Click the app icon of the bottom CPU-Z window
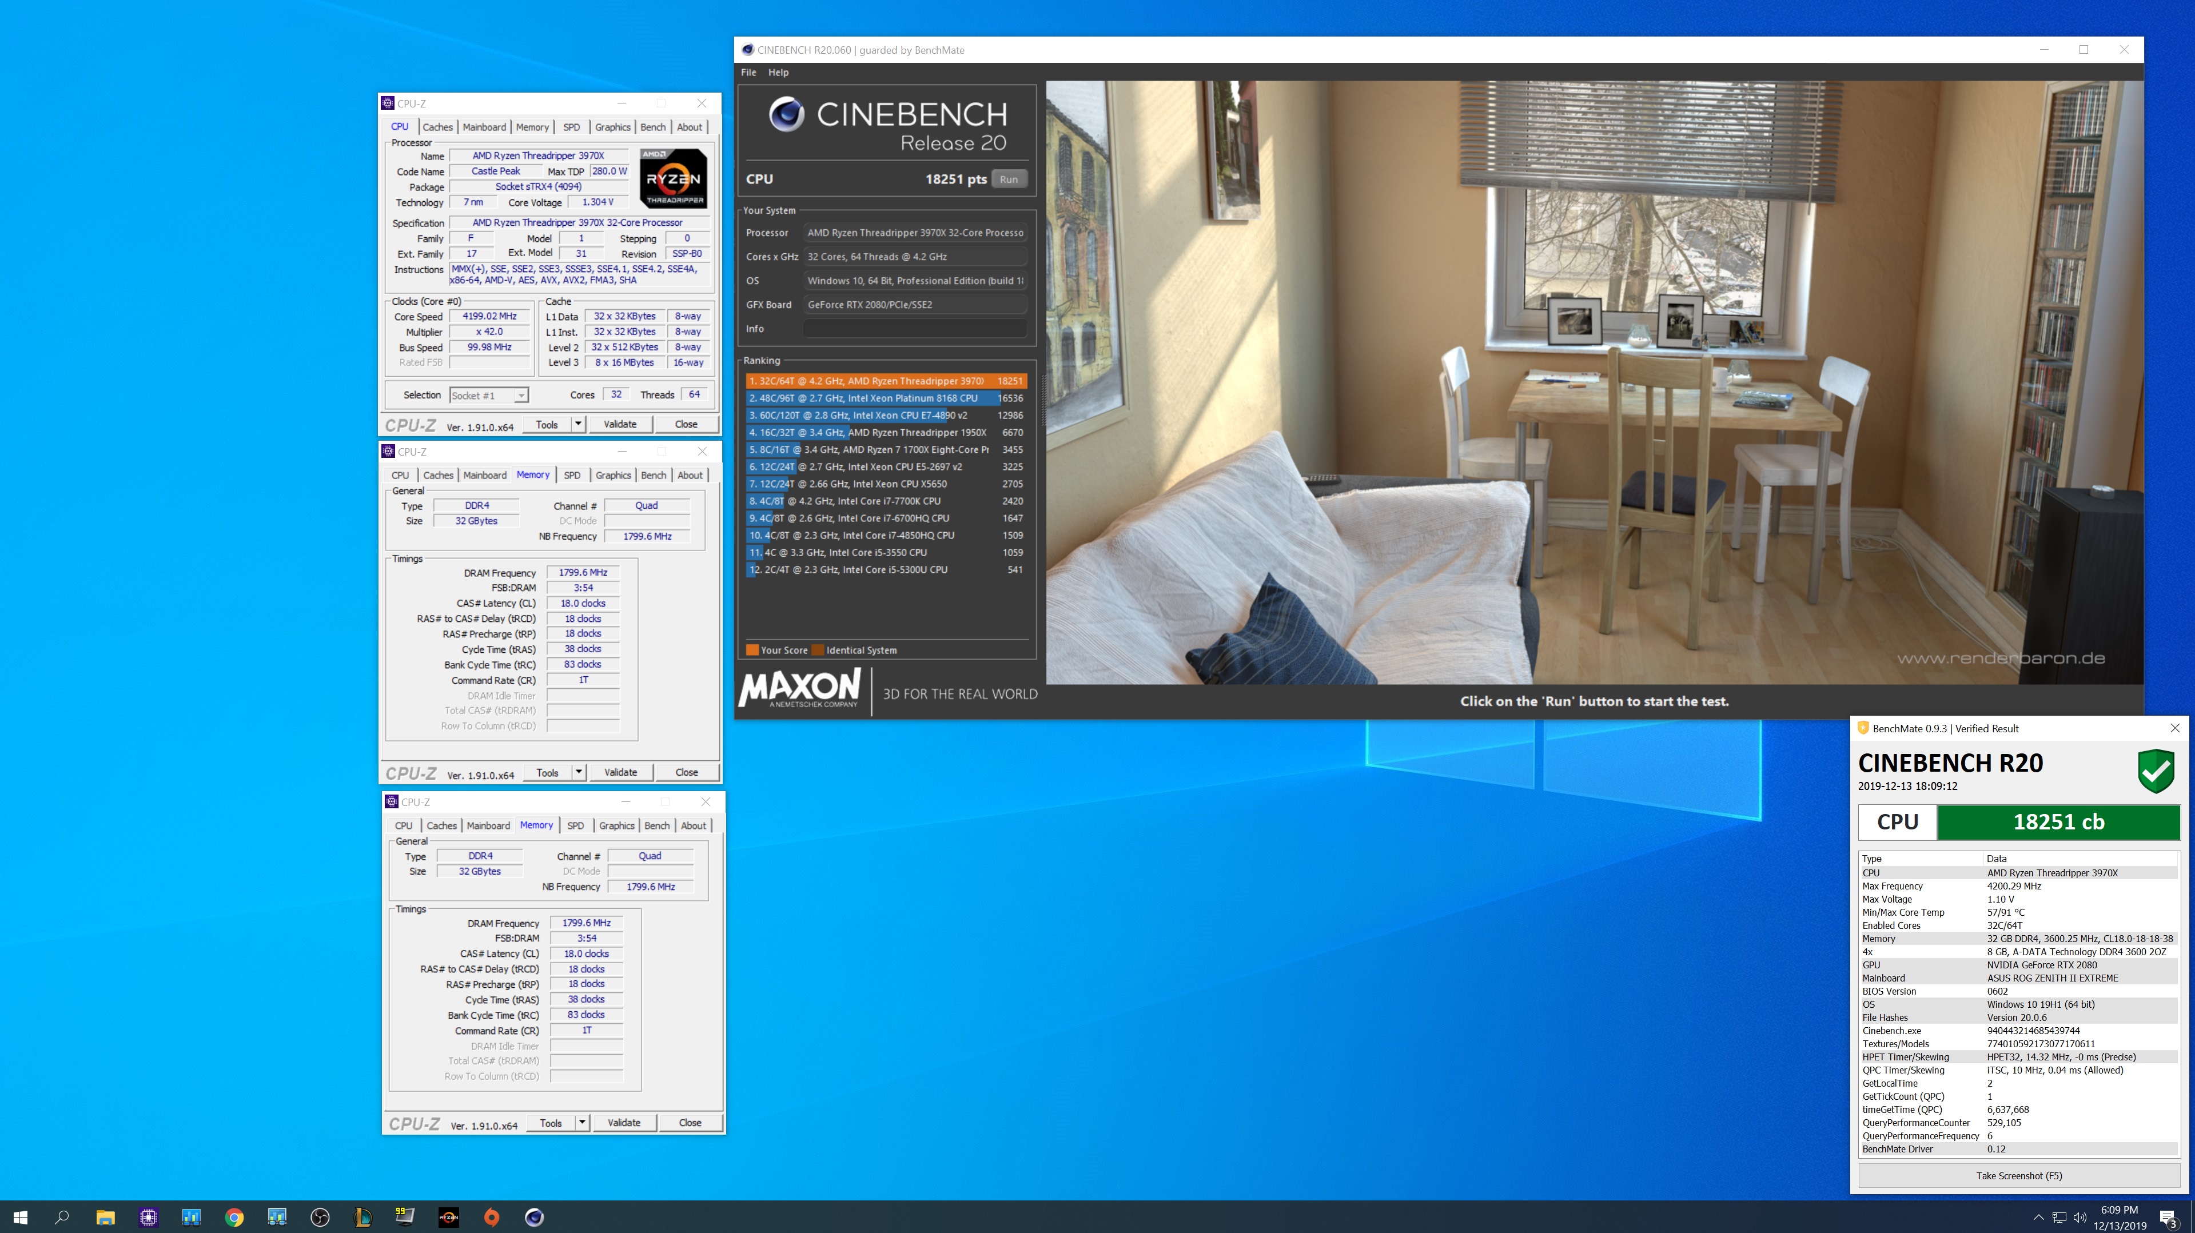Viewport: 2195px width, 1233px height. (x=392, y=801)
